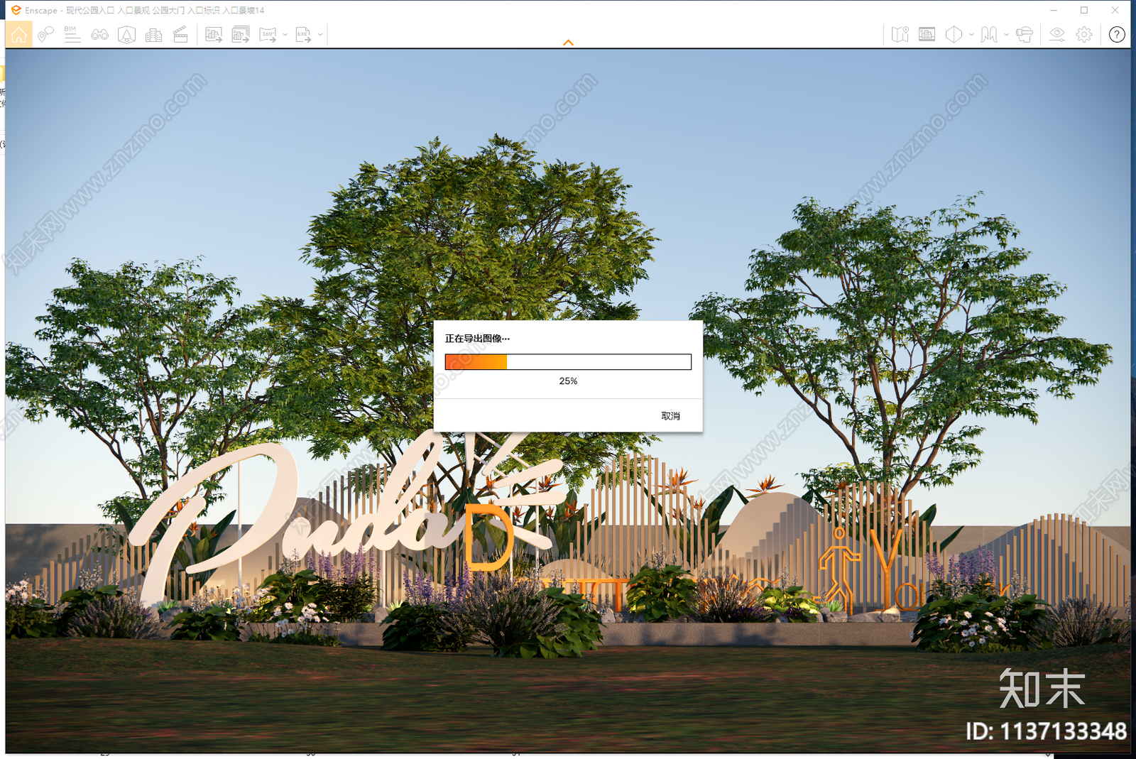This screenshot has width=1136, height=759.
Task: Click the 取消 cancel button in export dialog
Action: point(671,416)
